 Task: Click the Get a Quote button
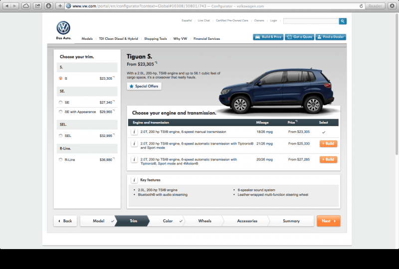(300, 37)
